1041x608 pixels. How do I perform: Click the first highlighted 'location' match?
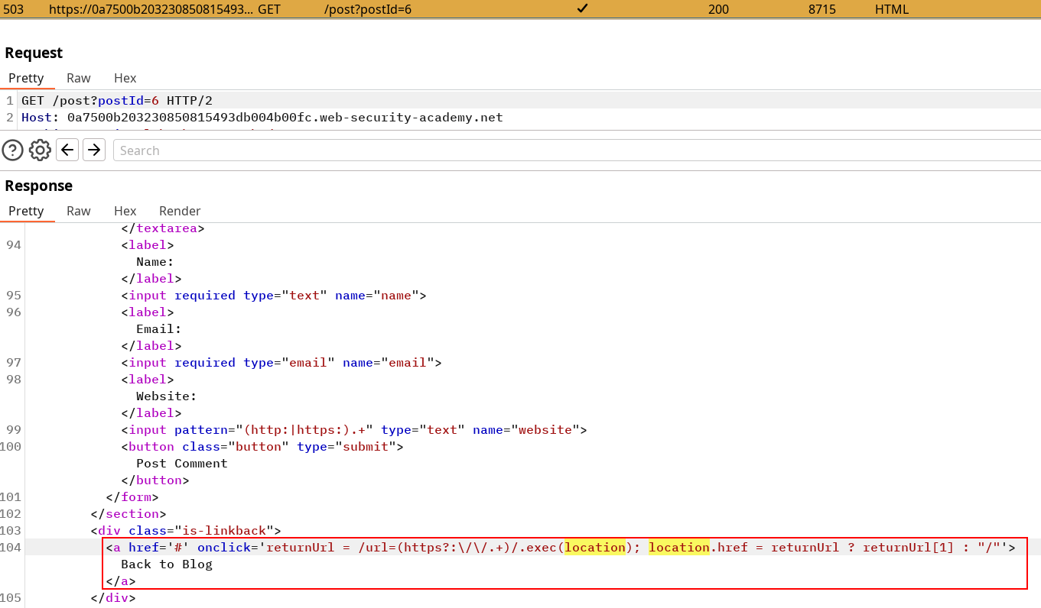point(595,547)
